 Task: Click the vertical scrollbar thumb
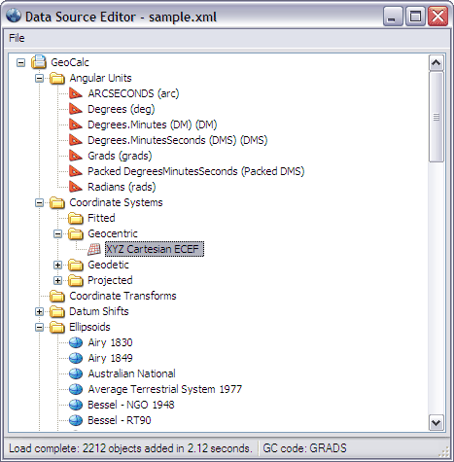click(437, 117)
